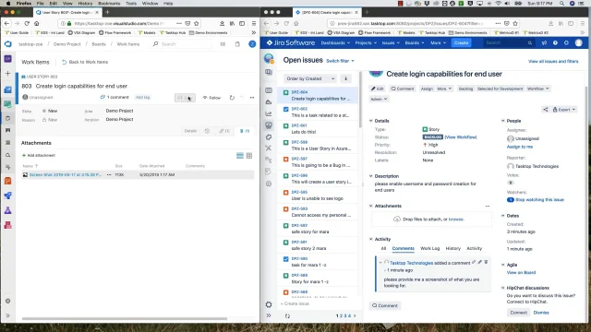Screen dimensions: 591x332
Task: Refresh Jira issue list results
Action: [287, 316]
